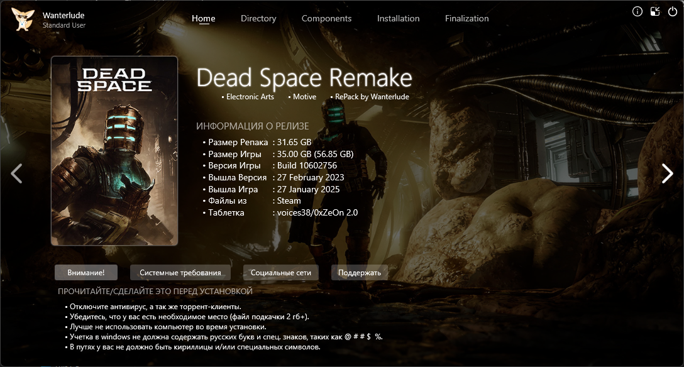Image resolution: width=684 pixels, height=367 pixels.
Task: Click the Внимание! button
Action: pos(86,273)
